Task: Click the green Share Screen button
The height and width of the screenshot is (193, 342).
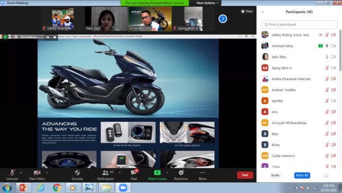Action: (157, 175)
